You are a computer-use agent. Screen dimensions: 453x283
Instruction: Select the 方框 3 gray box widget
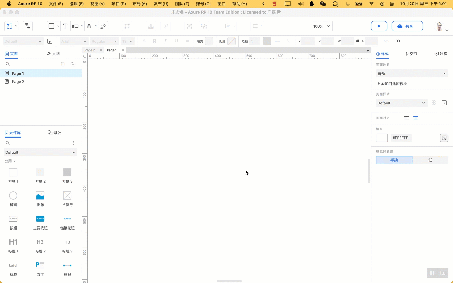tap(67, 175)
